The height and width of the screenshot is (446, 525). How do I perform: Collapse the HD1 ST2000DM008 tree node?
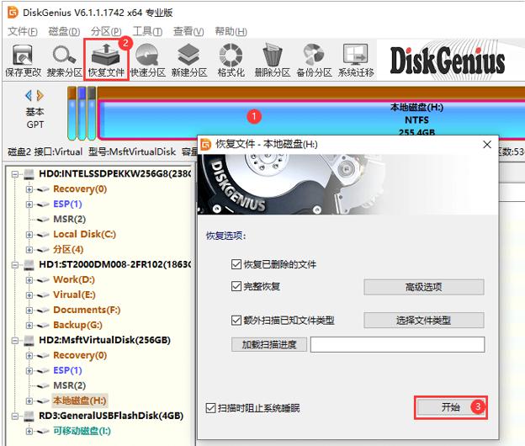(x=15, y=265)
